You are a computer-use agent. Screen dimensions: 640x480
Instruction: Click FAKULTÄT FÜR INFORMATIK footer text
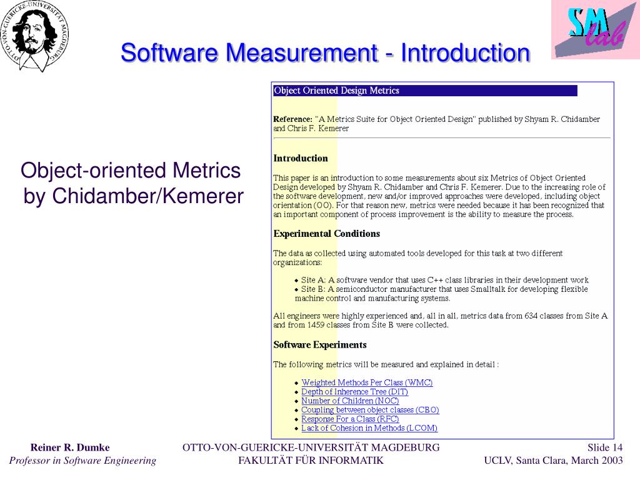click(x=311, y=461)
